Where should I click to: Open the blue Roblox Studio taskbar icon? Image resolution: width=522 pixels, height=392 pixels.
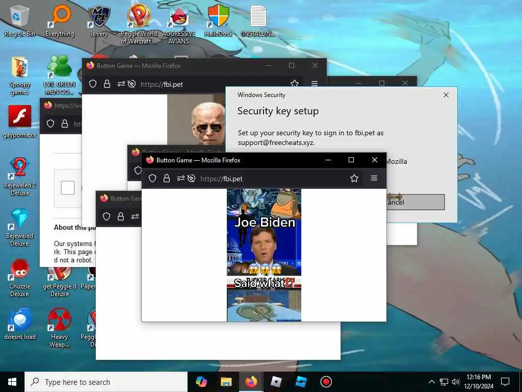[x=301, y=382]
